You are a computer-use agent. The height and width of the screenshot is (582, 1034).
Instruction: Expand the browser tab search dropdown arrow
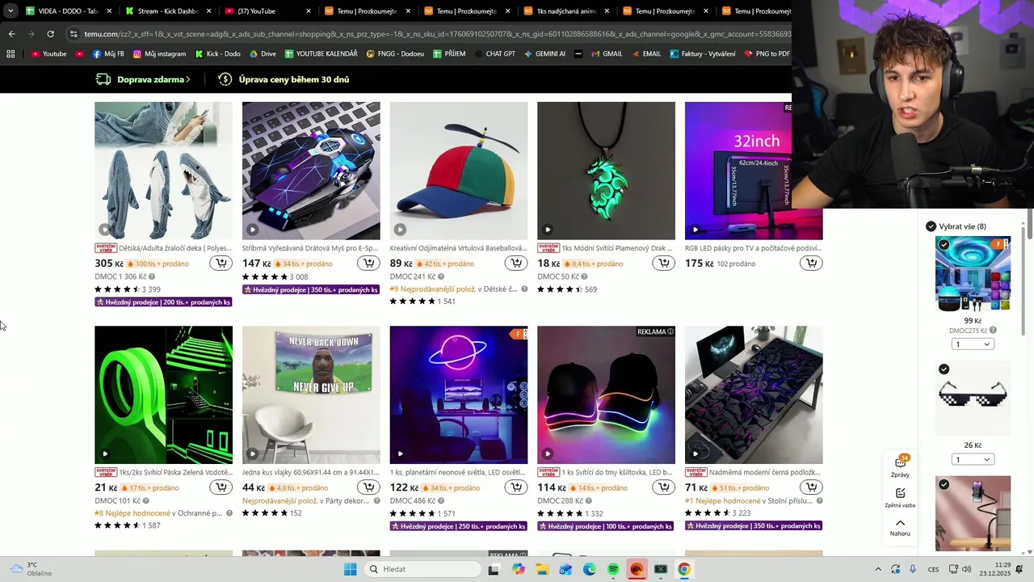coord(11,11)
